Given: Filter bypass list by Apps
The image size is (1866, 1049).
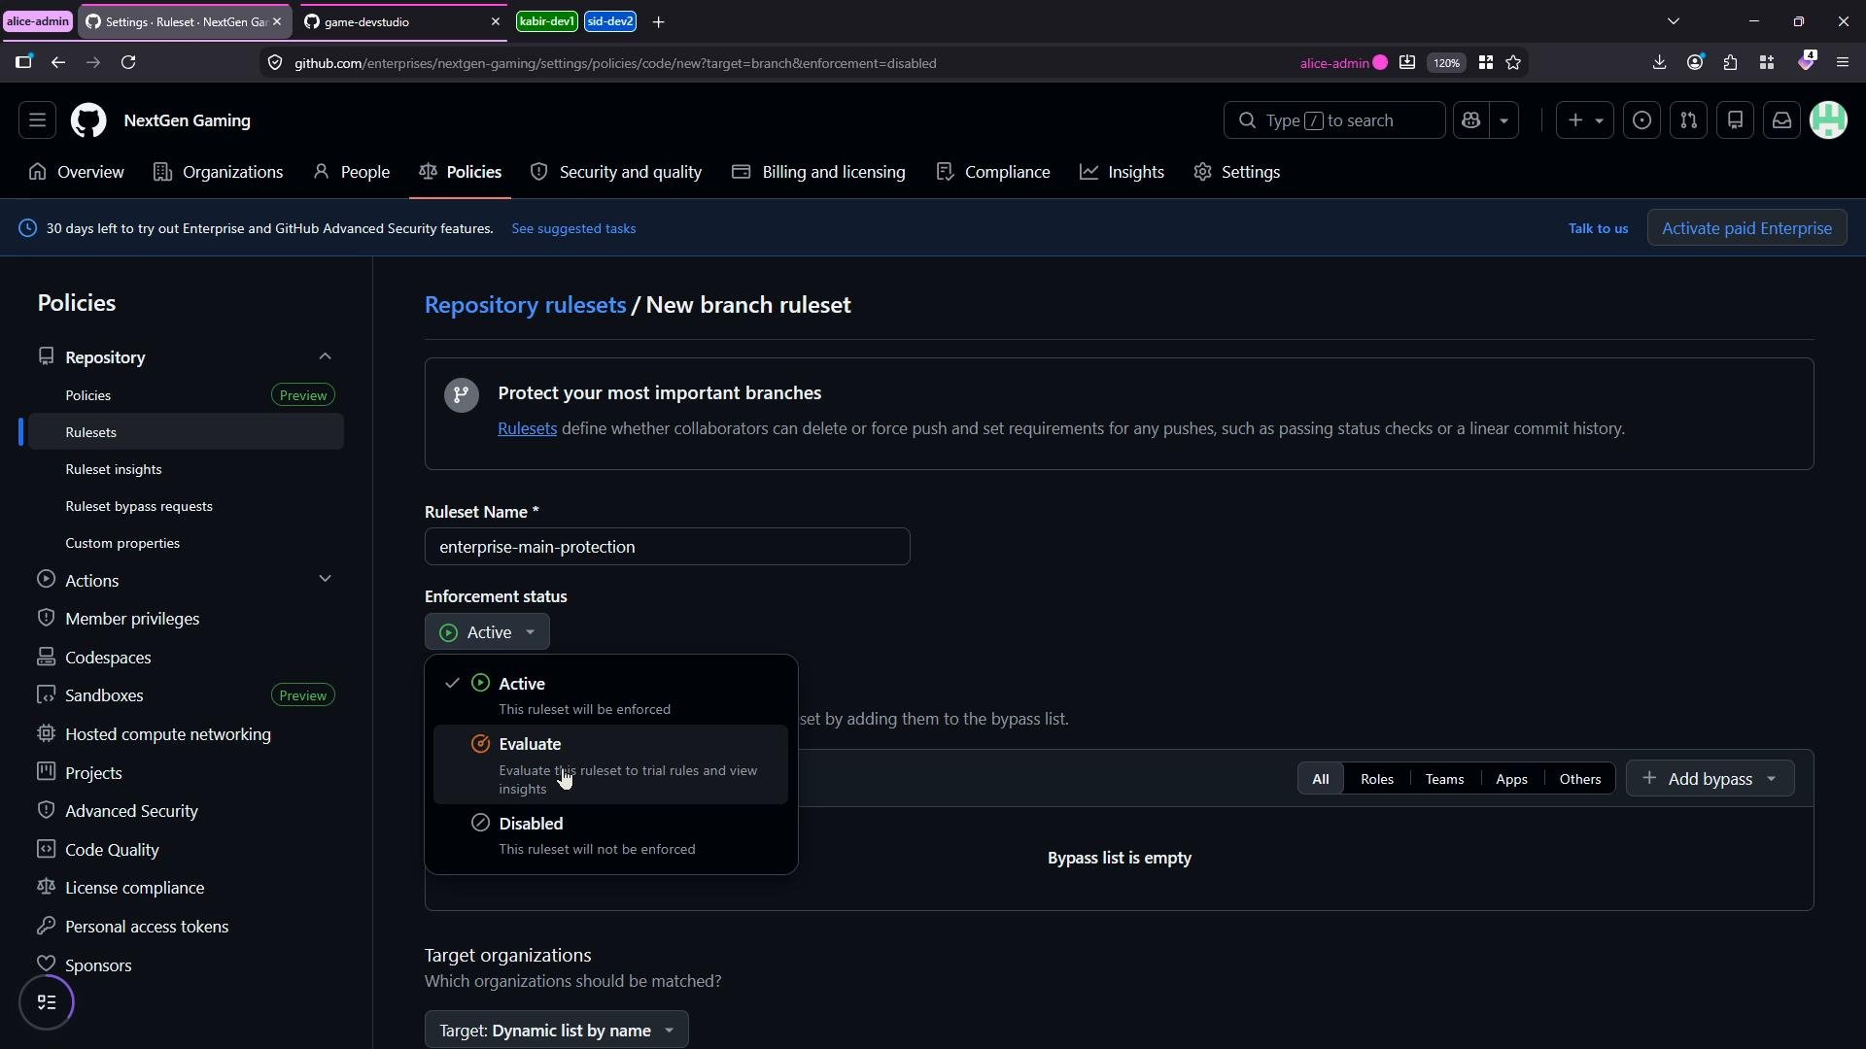Looking at the screenshot, I should [1511, 779].
